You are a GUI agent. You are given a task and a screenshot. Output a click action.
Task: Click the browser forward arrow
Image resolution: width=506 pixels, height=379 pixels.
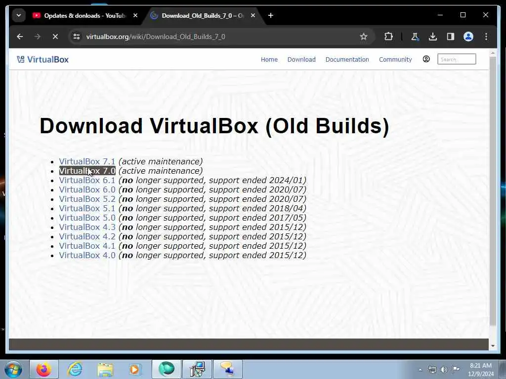point(38,37)
